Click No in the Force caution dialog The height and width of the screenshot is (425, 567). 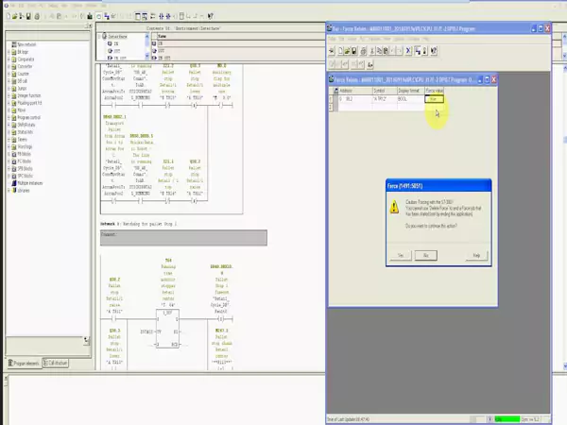[425, 256]
